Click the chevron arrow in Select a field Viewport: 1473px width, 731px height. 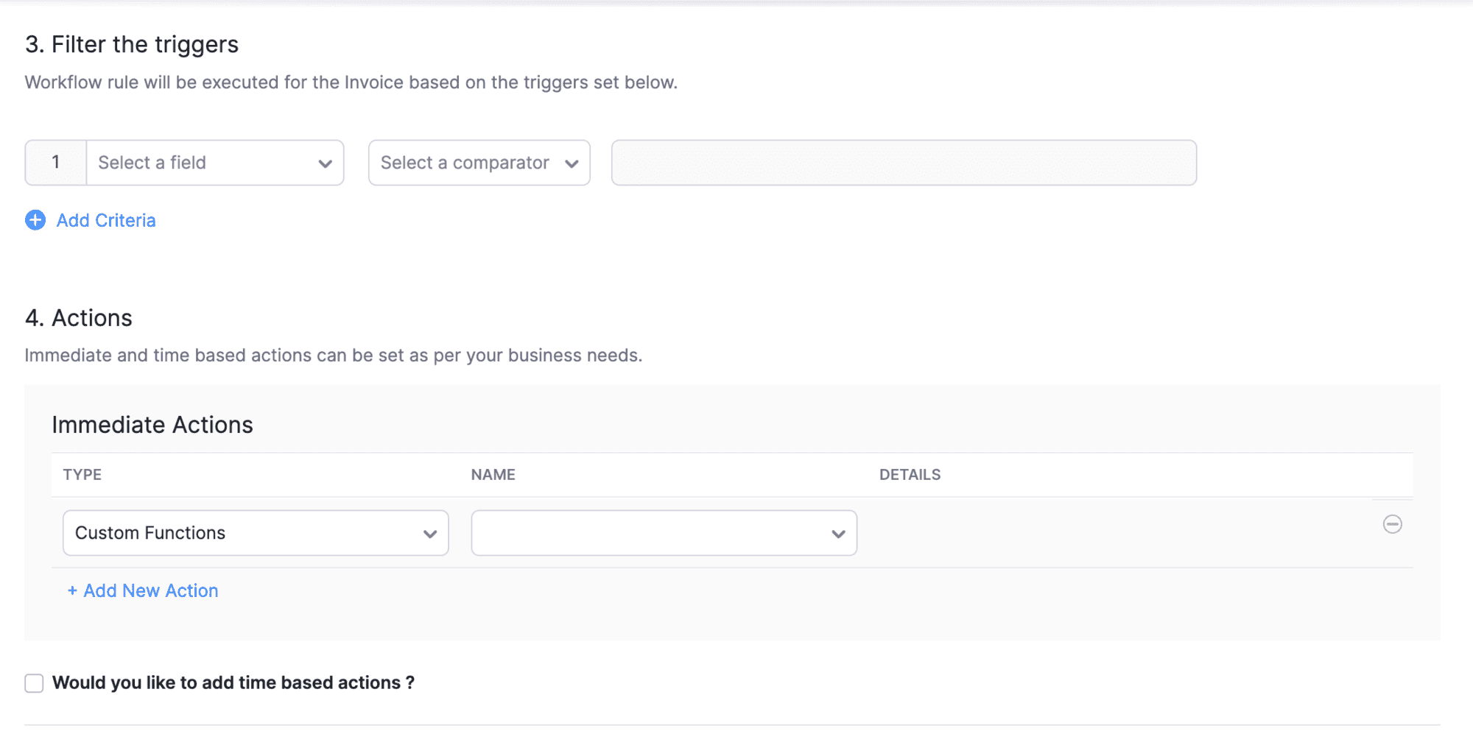pos(325,163)
